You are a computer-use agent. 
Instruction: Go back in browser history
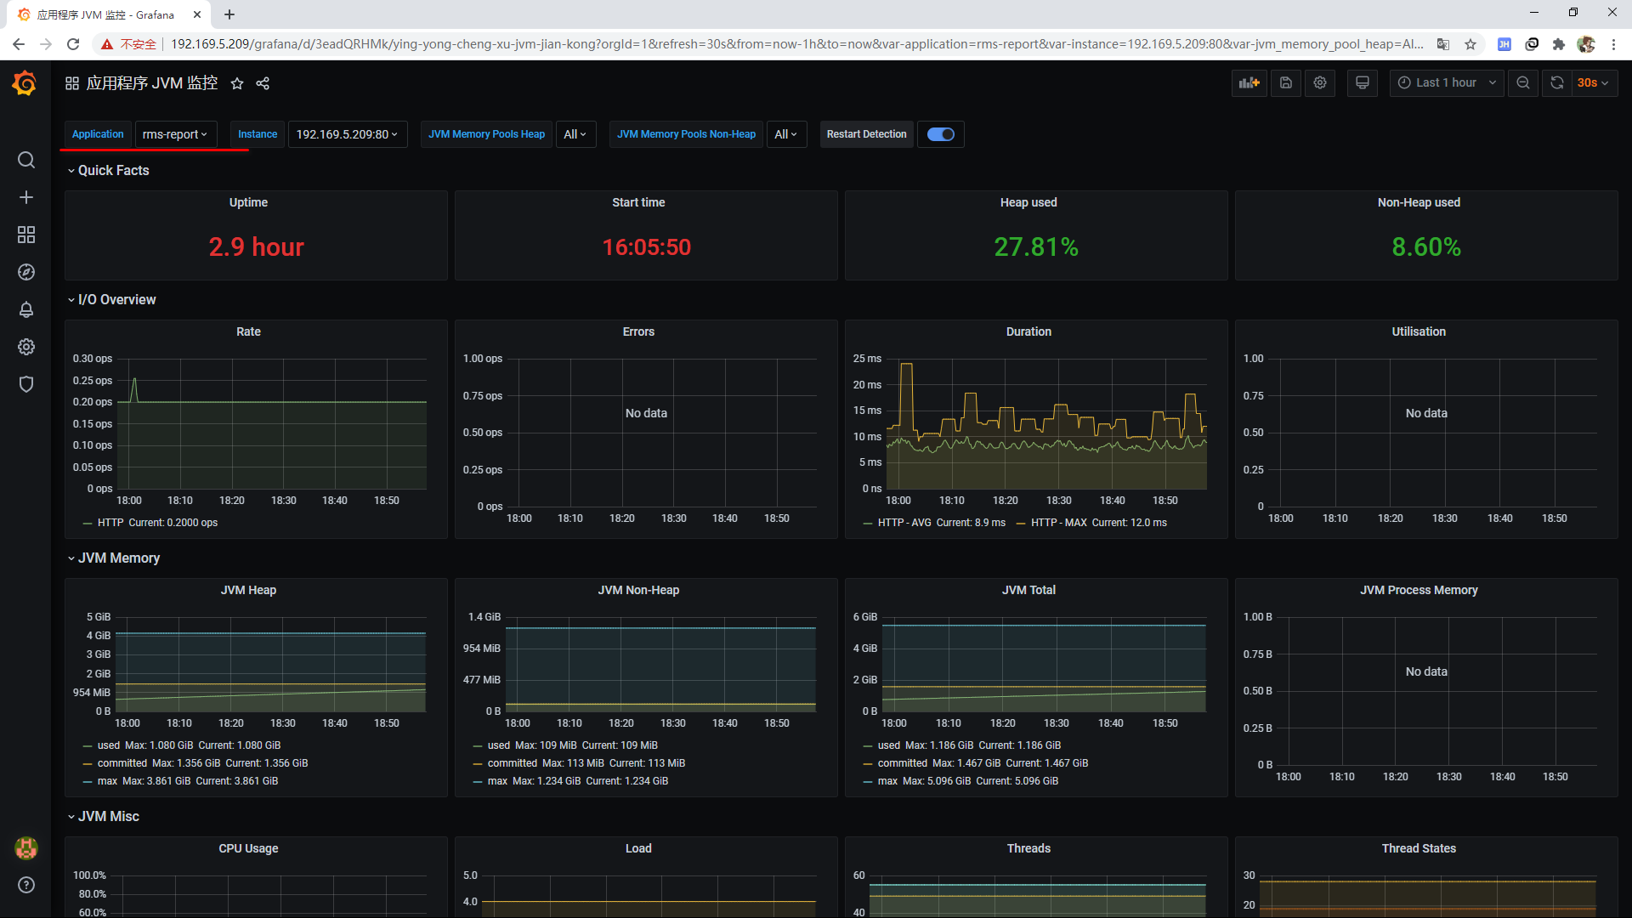pyautogui.click(x=19, y=44)
